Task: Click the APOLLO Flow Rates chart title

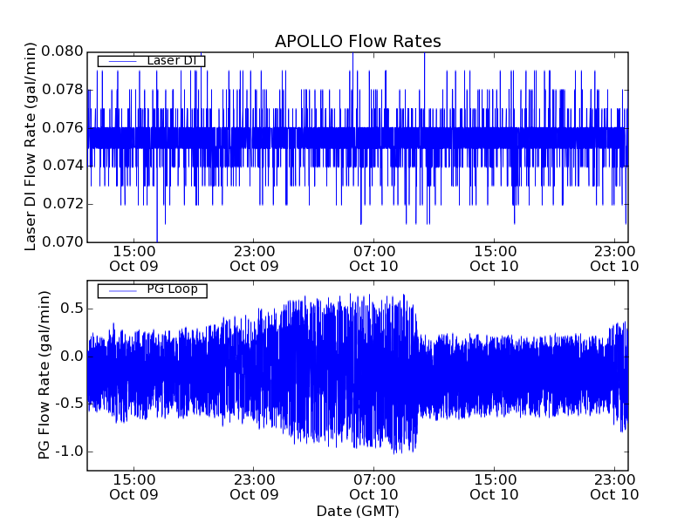Action: (x=358, y=42)
